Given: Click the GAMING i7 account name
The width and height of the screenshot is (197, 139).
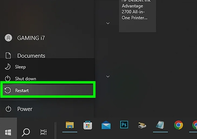Looking at the screenshot, I should click(31, 38).
